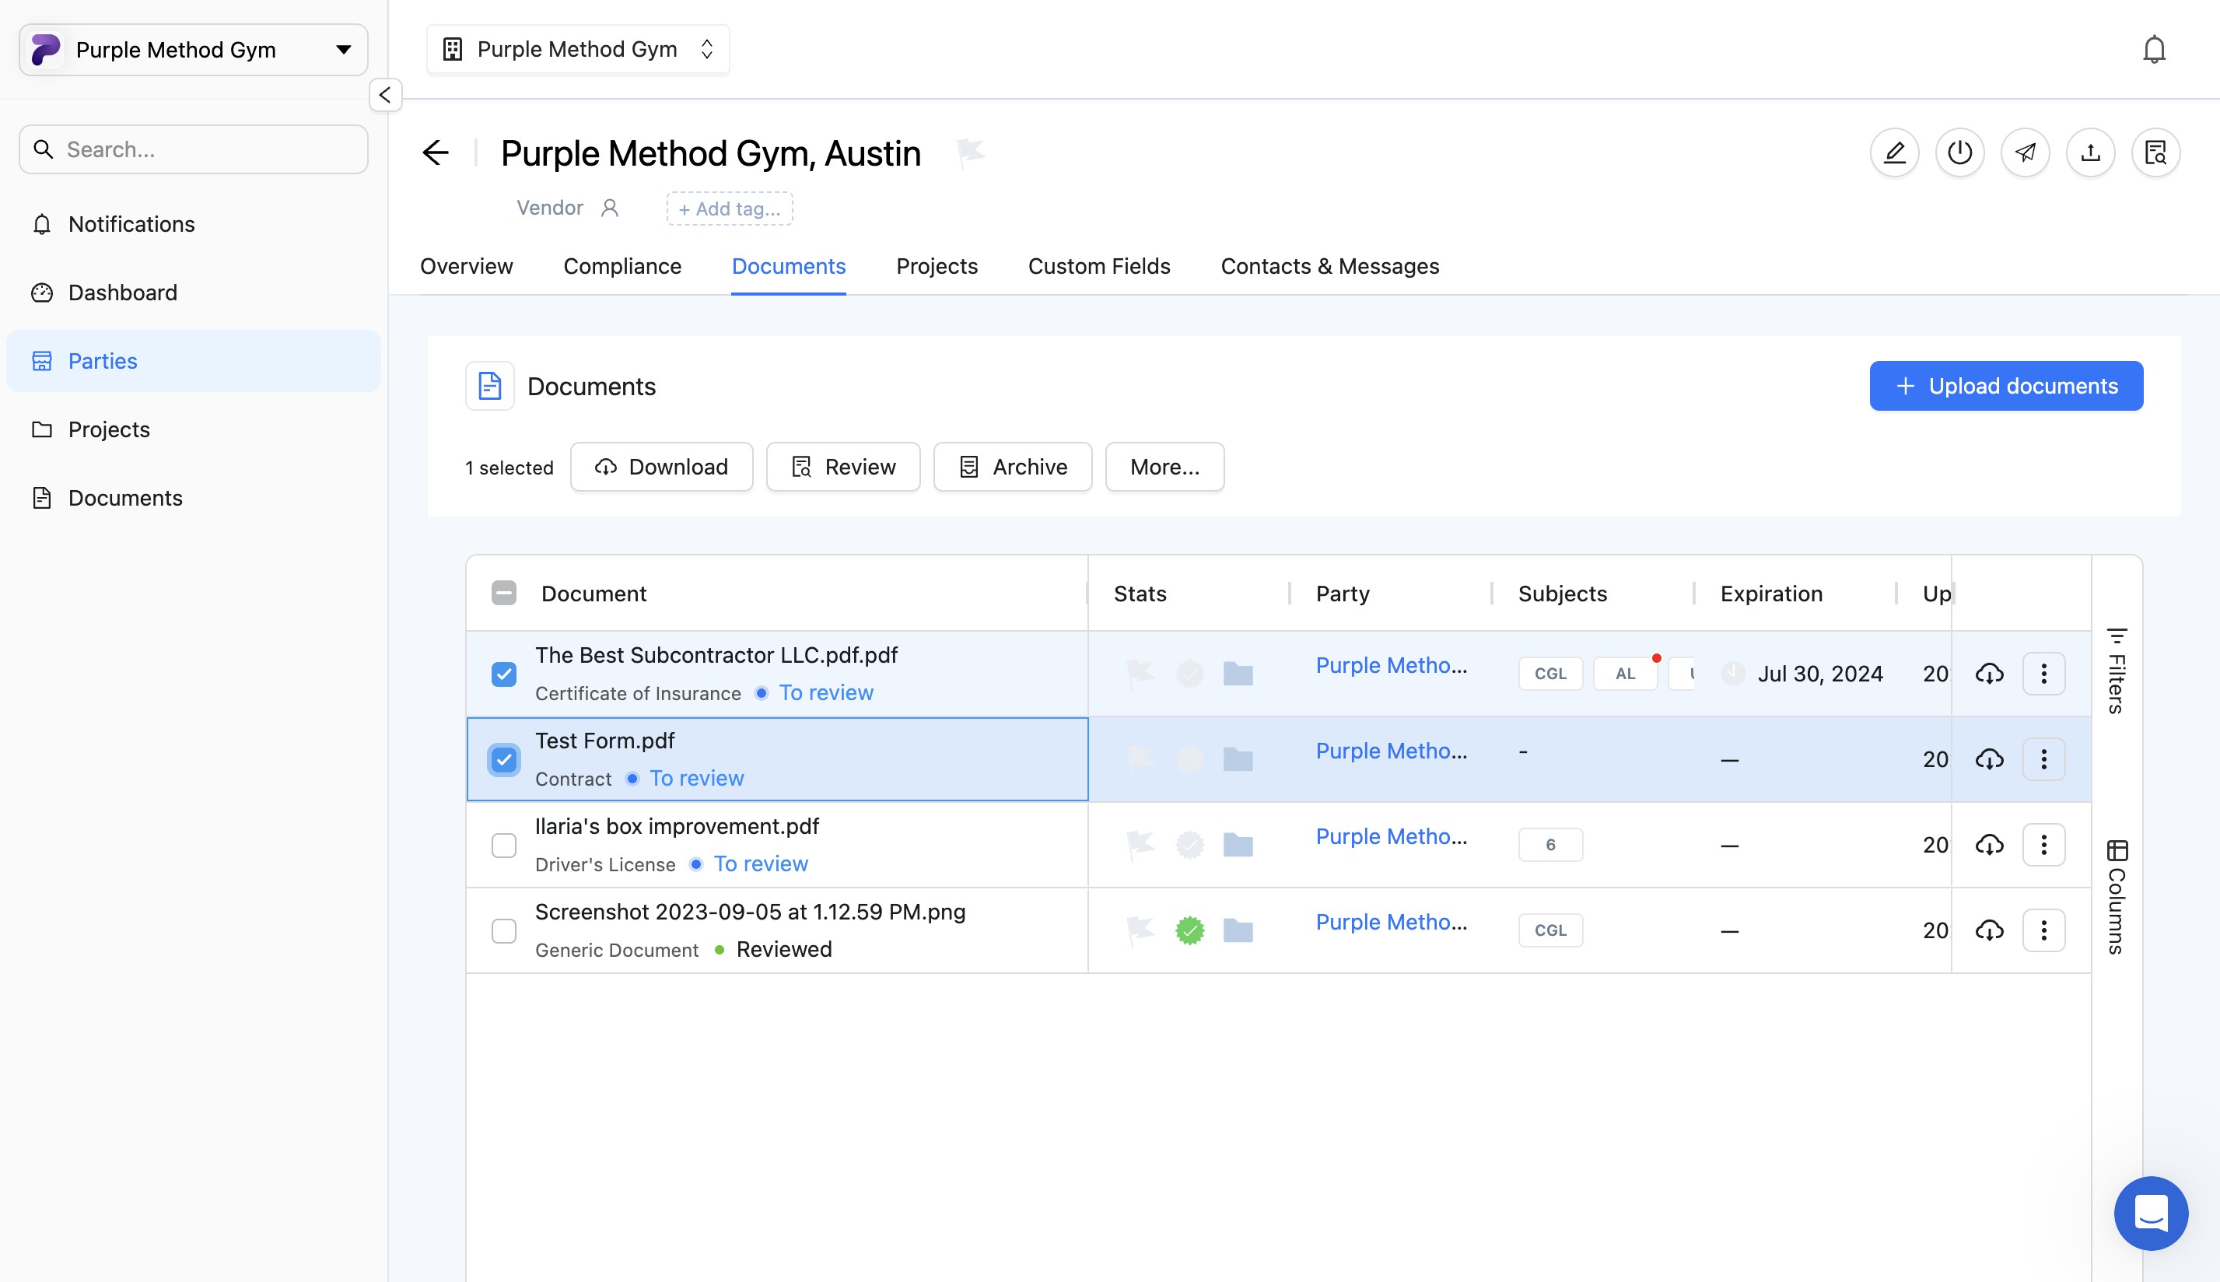Image resolution: width=2220 pixels, height=1282 pixels.
Task: Click the flag icon beside party title
Action: pos(970,153)
